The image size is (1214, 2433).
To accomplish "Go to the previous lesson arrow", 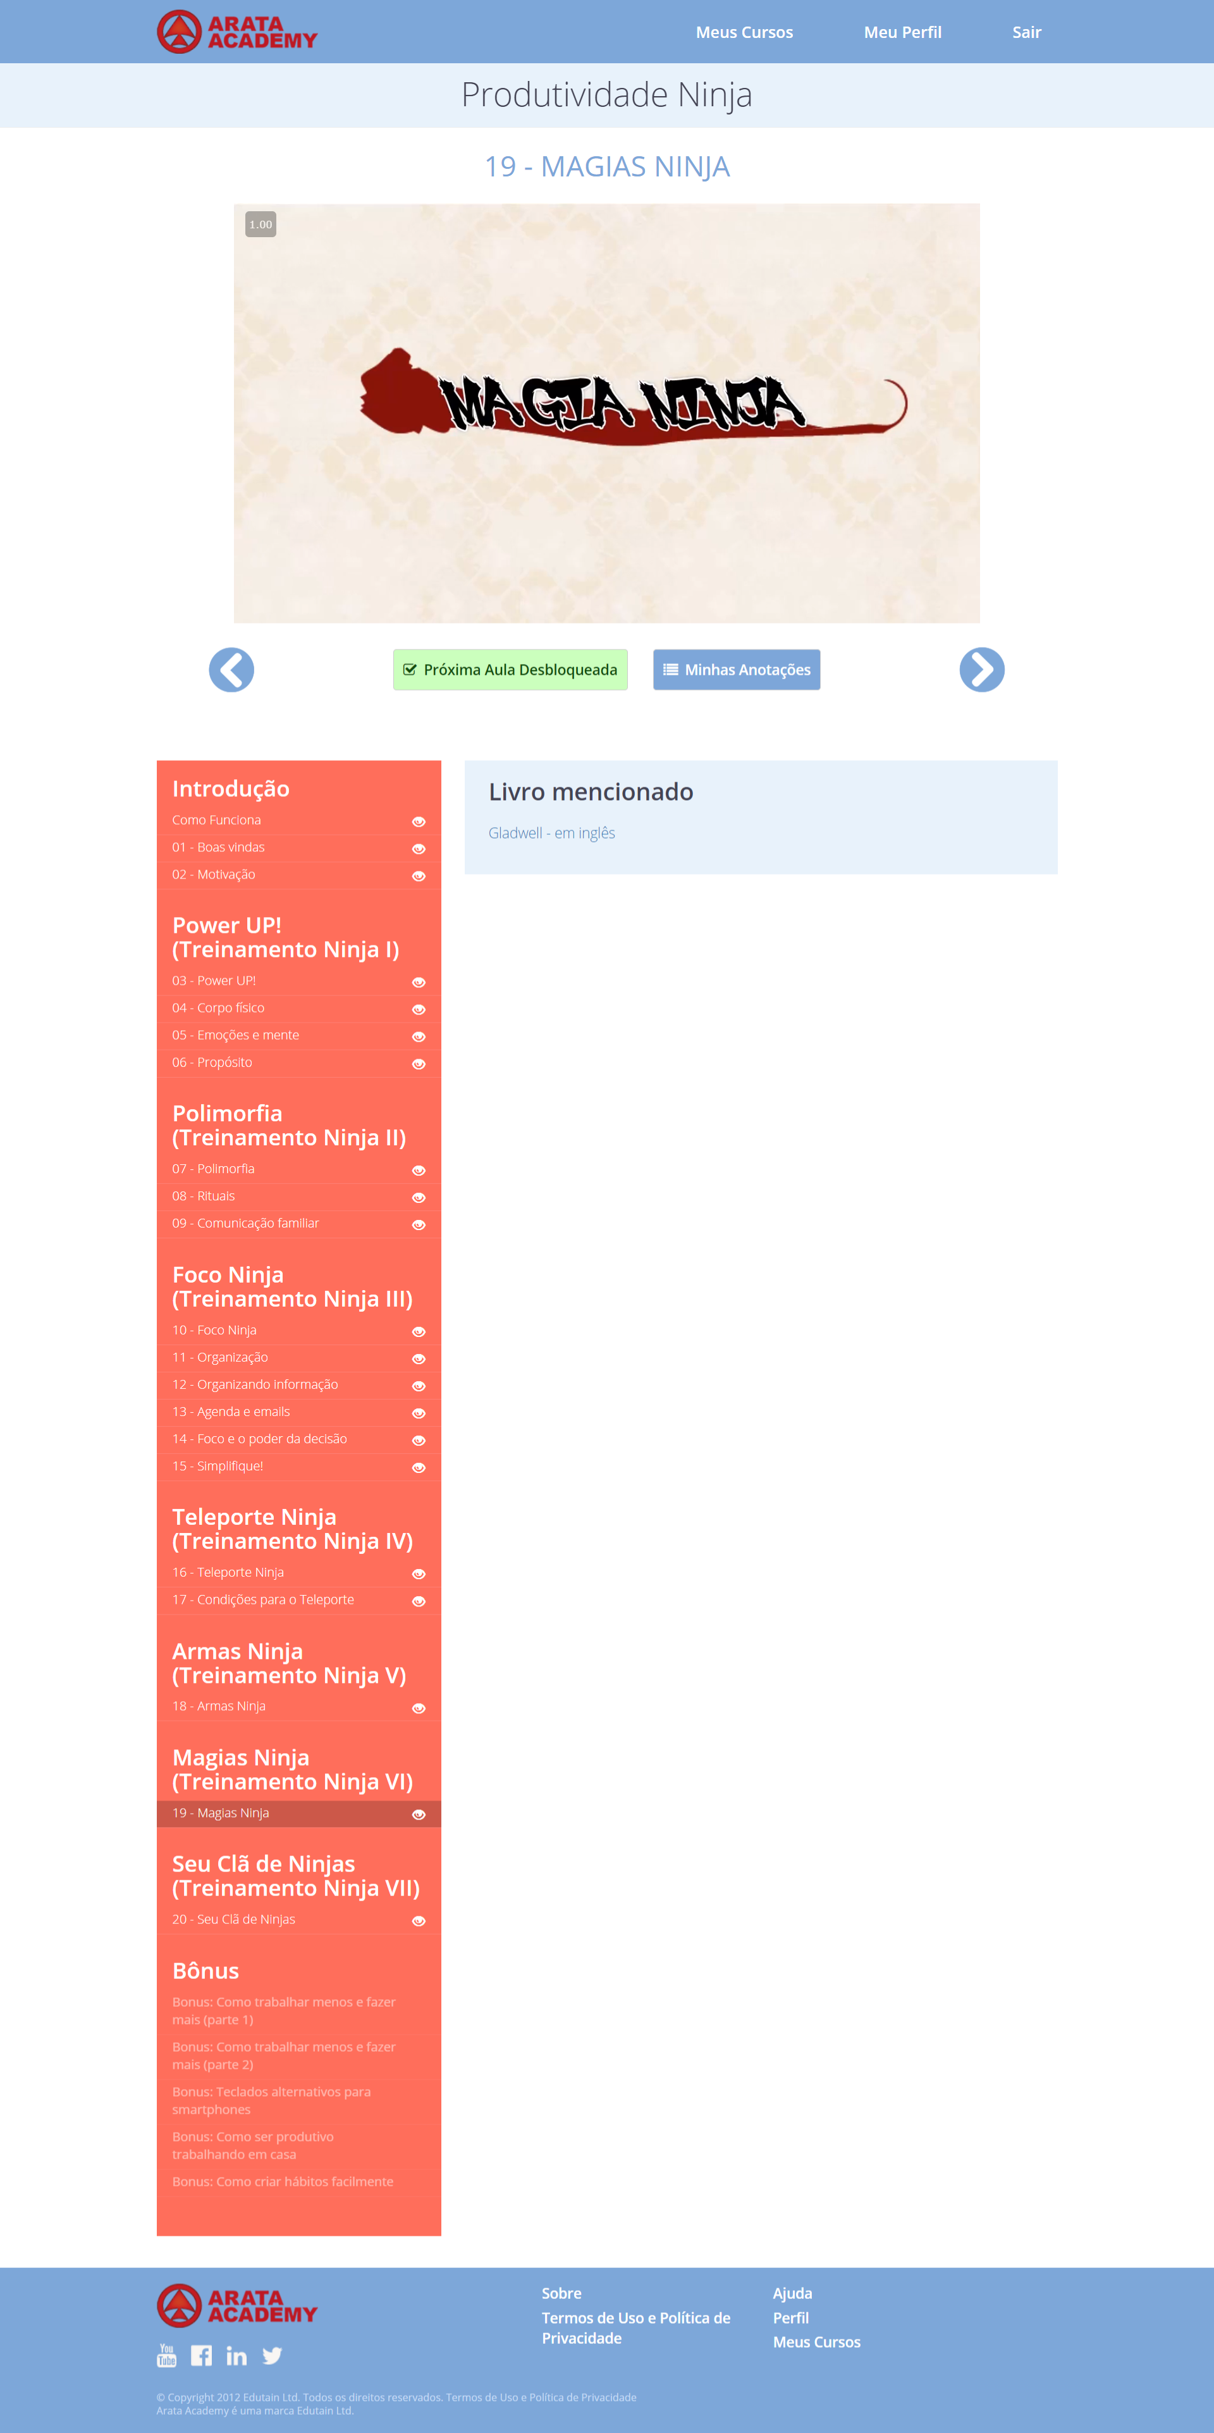I will coord(231,670).
